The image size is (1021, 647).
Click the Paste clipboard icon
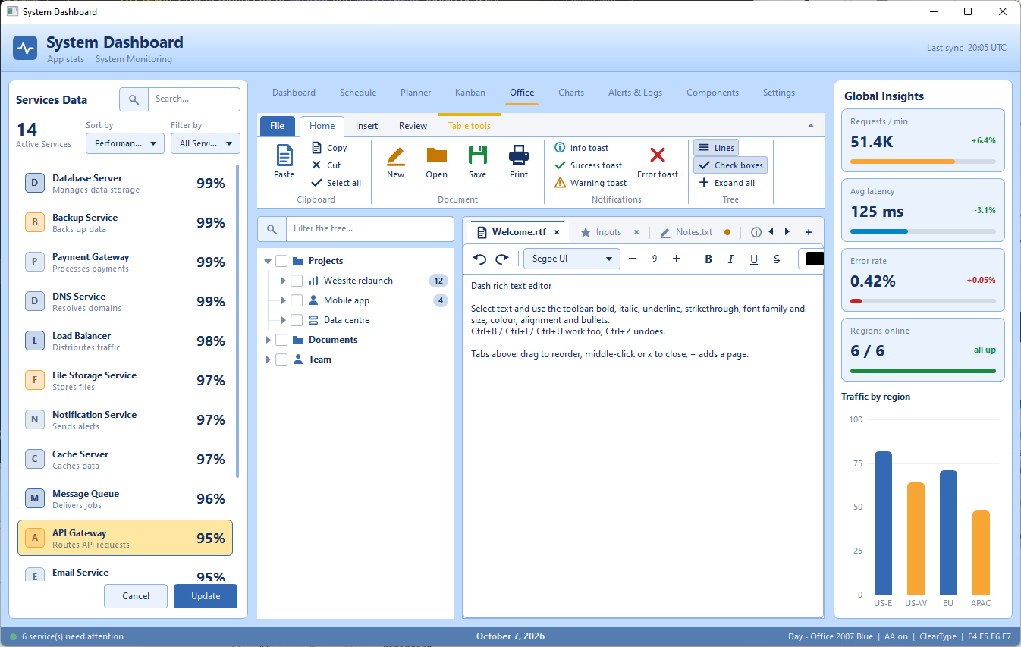284,155
